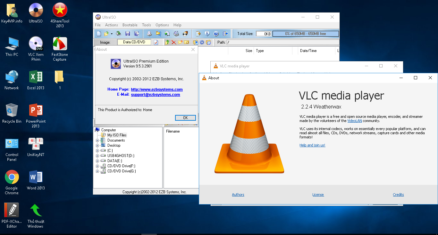
Task: Select the VLC Xem Phim desktop icon
Action: pyautogui.click(x=36, y=48)
